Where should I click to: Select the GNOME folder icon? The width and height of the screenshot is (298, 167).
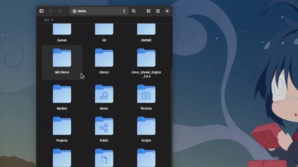pos(146,29)
